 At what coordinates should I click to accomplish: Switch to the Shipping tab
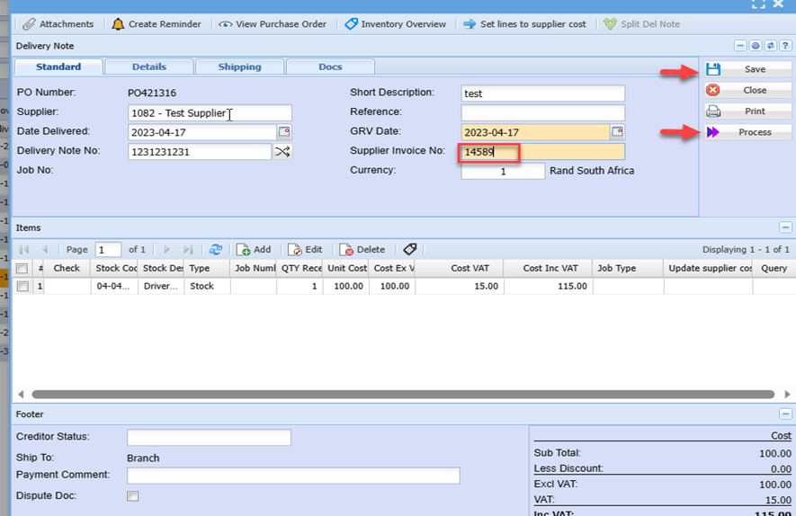pyautogui.click(x=239, y=67)
